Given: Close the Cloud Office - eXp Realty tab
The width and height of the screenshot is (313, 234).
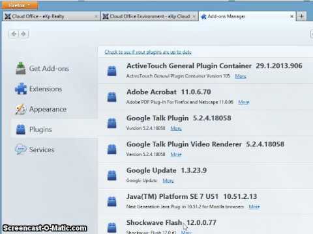Looking at the screenshot, I should 96,16.
